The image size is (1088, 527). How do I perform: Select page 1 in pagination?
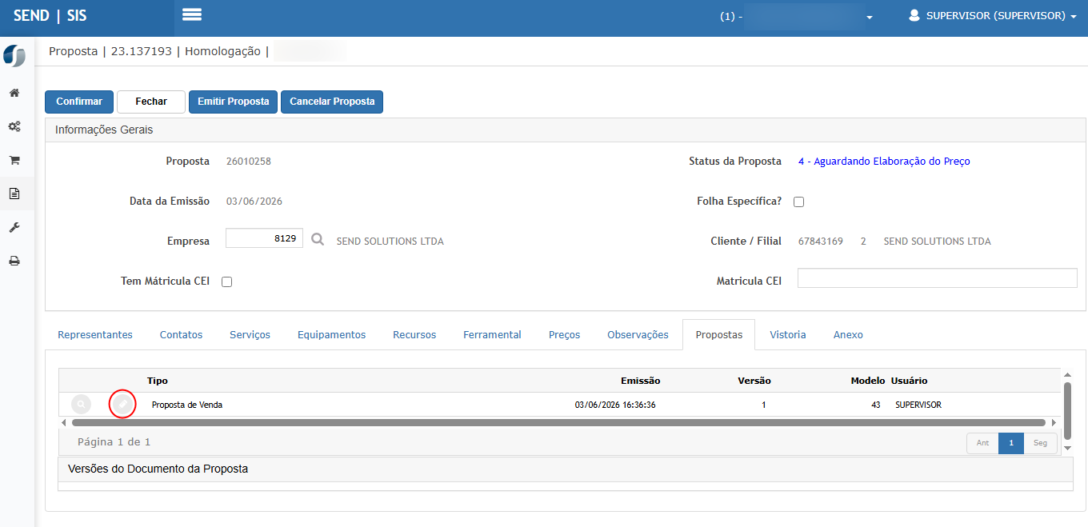click(1011, 443)
